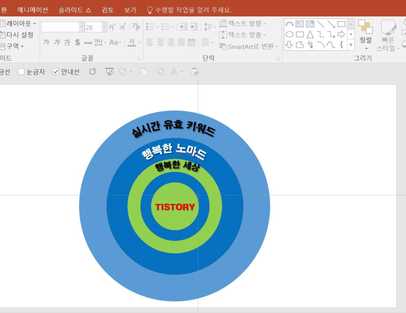This screenshot has width=406, height=313.
Task: Click 다시 설정 reset button
Action: [17, 35]
